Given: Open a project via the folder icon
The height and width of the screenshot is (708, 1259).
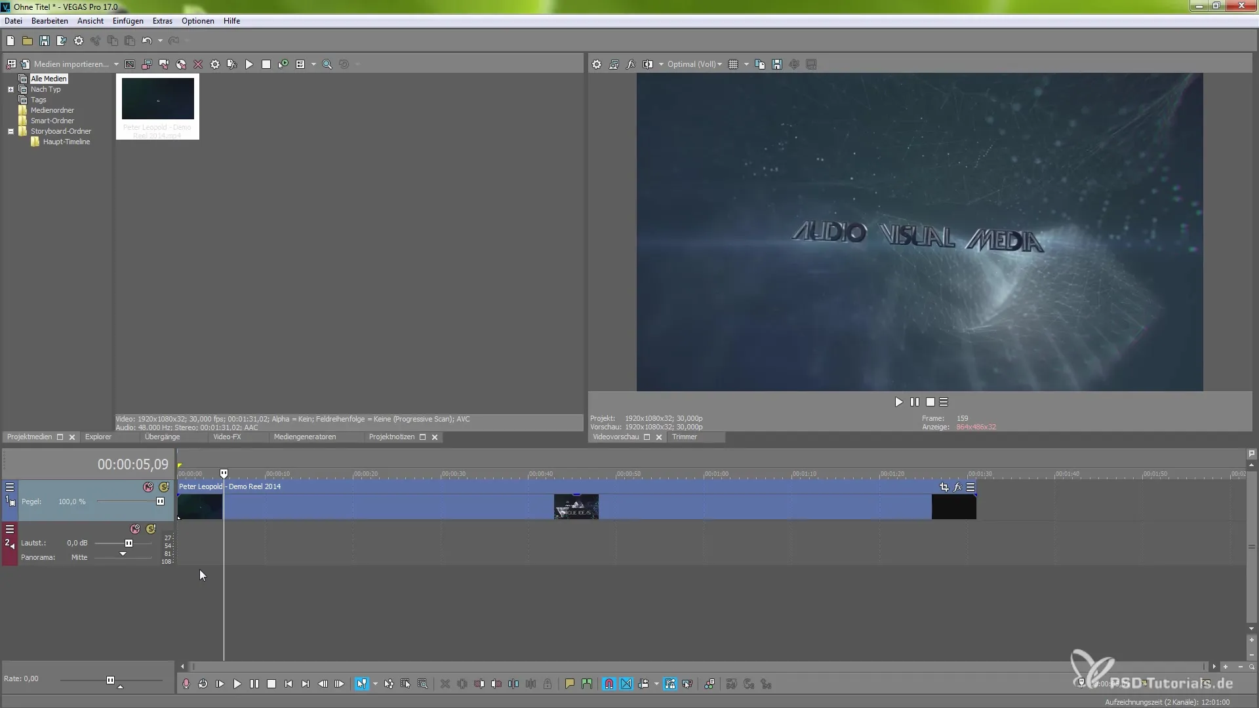Looking at the screenshot, I should pos(28,41).
